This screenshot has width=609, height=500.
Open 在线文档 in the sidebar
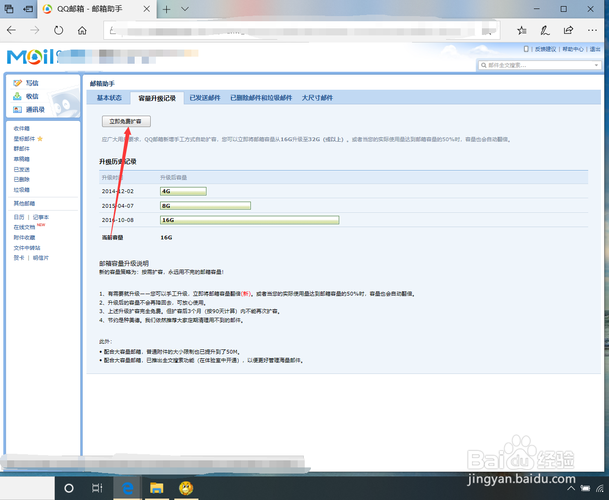24,227
